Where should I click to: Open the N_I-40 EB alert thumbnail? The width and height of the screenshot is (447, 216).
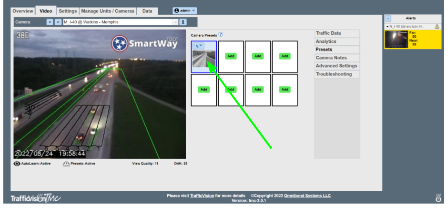[396, 40]
